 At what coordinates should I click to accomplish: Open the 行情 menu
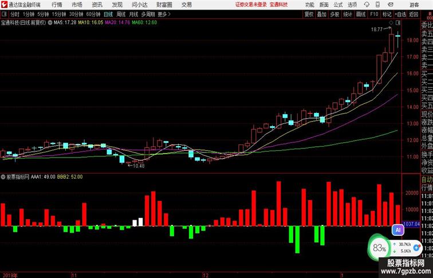(57, 5)
